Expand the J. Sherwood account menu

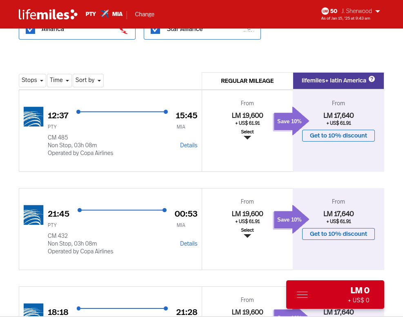tap(361, 11)
